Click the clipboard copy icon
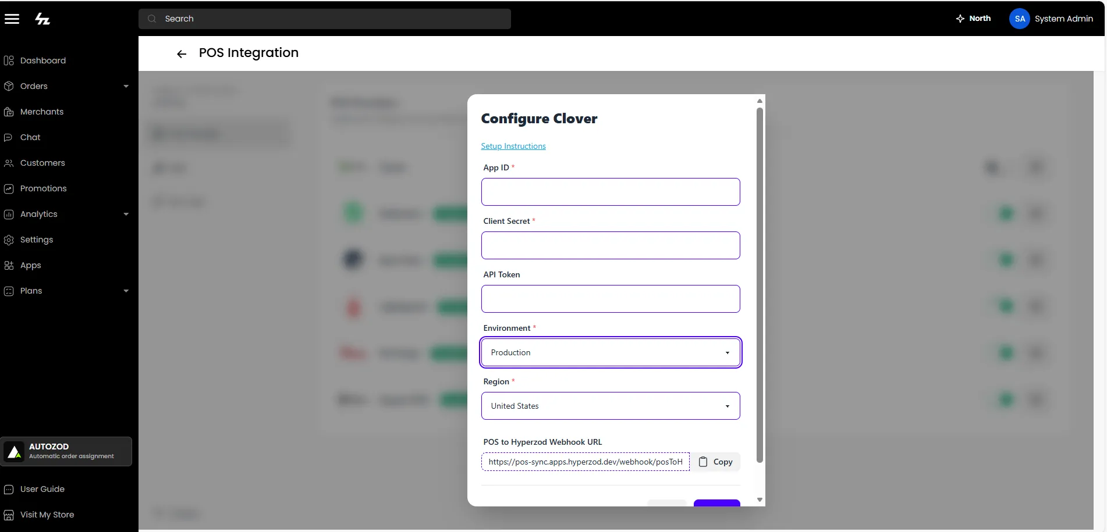1107x532 pixels. click(703, 462)
